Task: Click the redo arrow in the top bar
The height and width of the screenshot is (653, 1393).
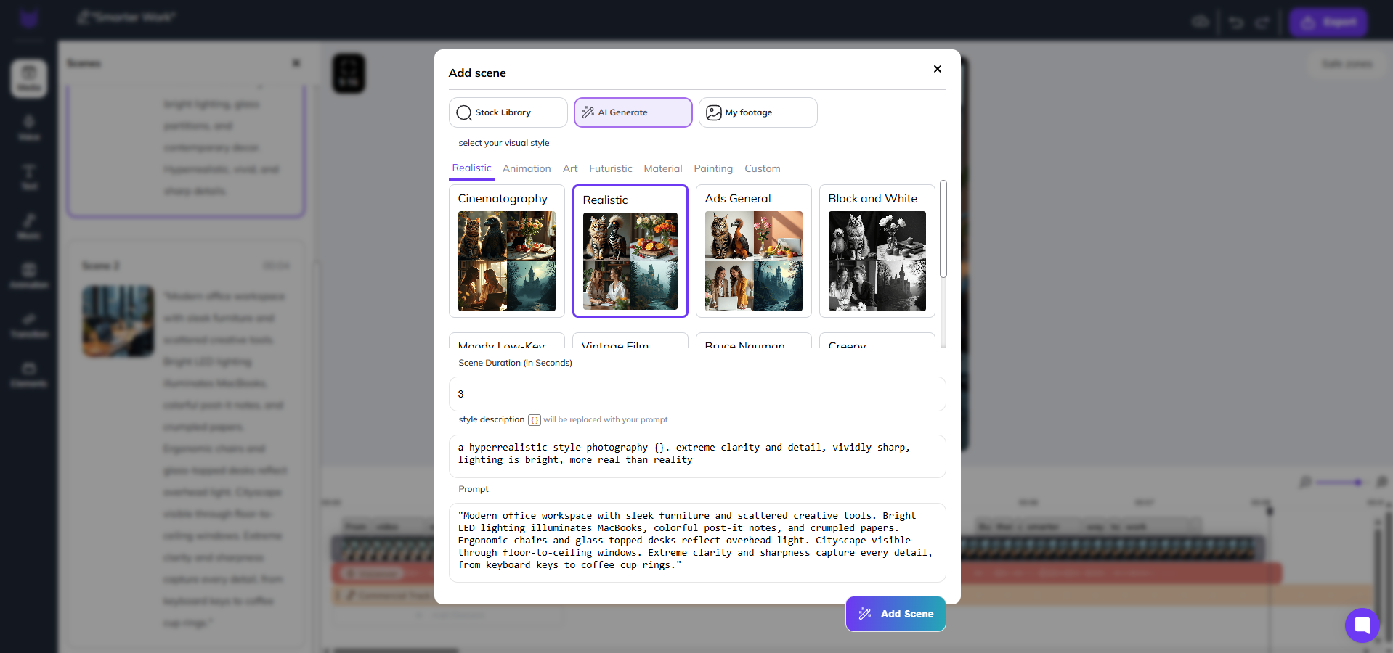Action: [x=1263, y=22]
